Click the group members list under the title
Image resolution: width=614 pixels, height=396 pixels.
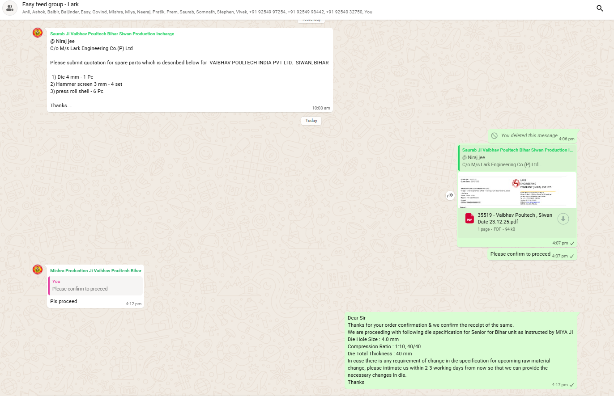[197, 12]
